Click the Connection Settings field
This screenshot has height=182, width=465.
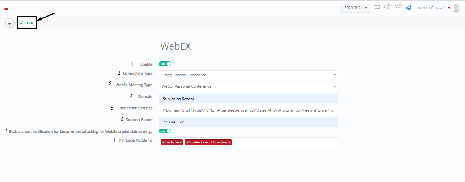[248, 110]
